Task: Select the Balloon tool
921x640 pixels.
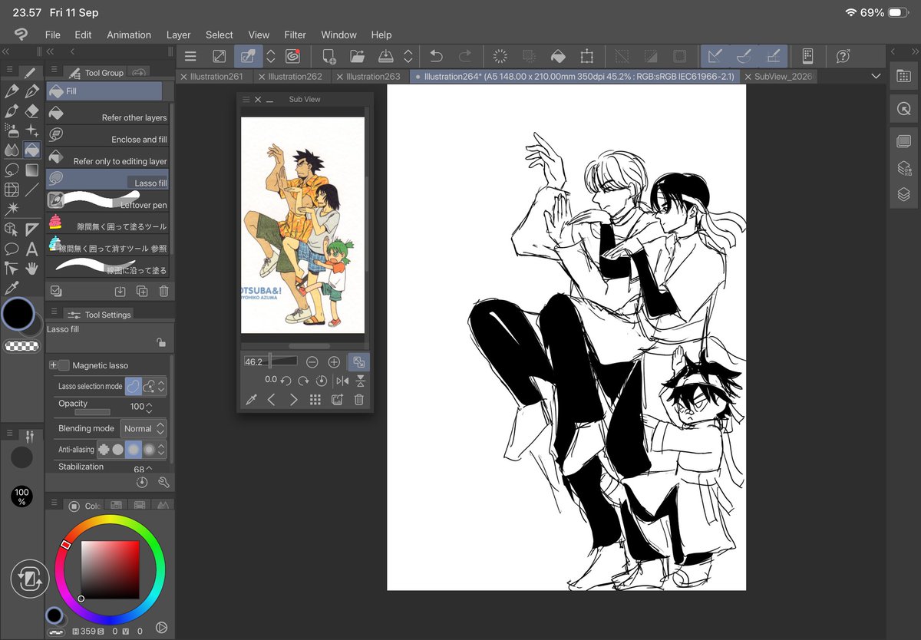Action: click(x=12, y=249)
